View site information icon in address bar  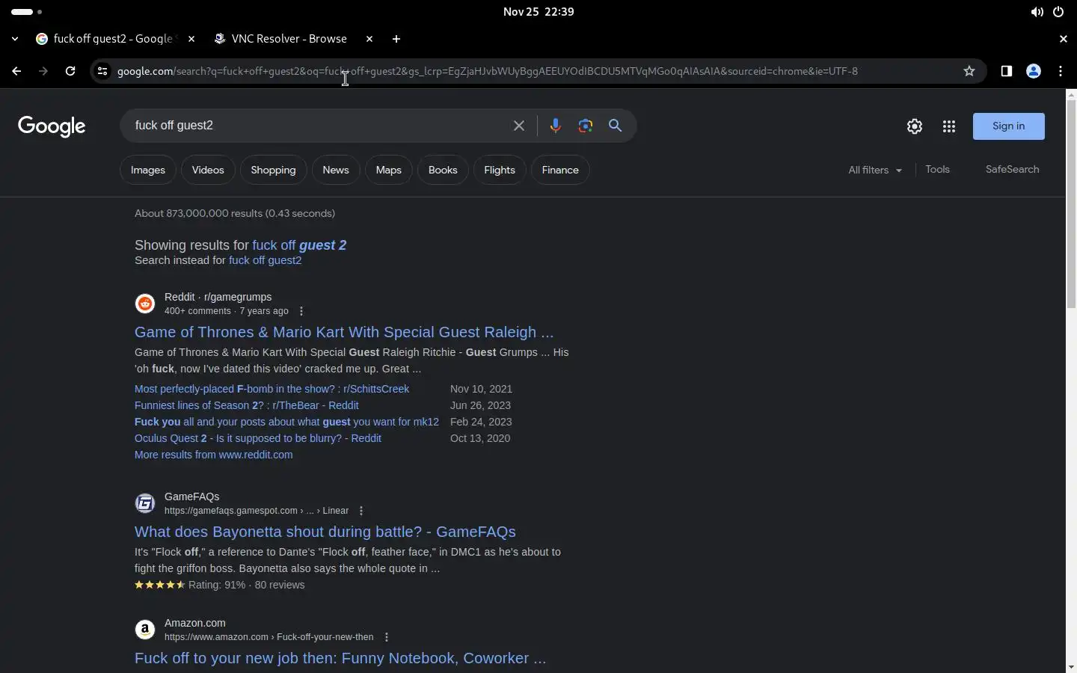tap(102, 71)
